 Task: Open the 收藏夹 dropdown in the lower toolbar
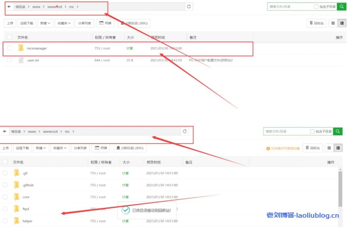pos(60,148)
